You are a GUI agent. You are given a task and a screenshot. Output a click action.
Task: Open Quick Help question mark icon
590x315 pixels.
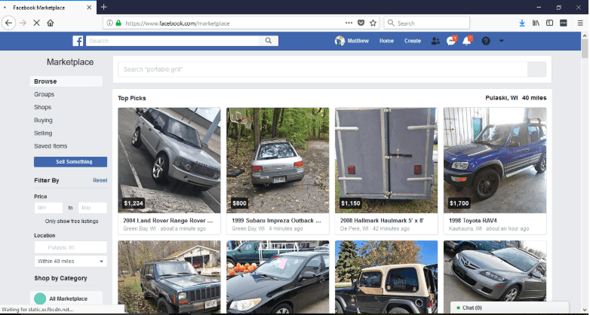tap(486, 41)
